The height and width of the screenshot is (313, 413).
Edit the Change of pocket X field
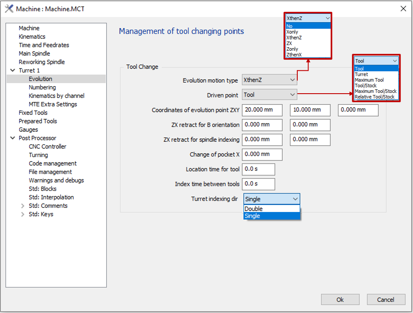tap(262, 154)
